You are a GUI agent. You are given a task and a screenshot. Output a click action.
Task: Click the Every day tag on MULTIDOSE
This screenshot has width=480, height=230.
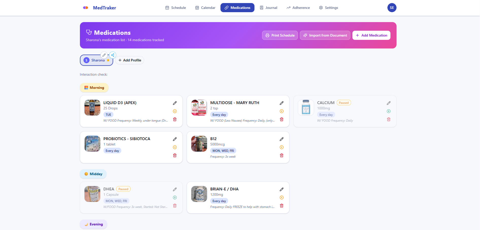click(x=219, y=115)
